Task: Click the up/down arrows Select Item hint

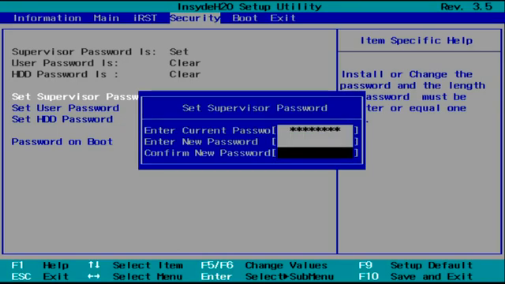Action: tap(136, 265)
